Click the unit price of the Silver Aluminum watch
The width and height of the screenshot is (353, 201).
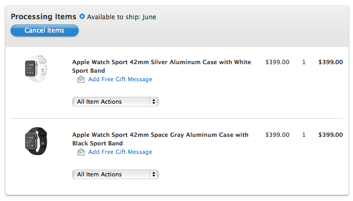278,62
